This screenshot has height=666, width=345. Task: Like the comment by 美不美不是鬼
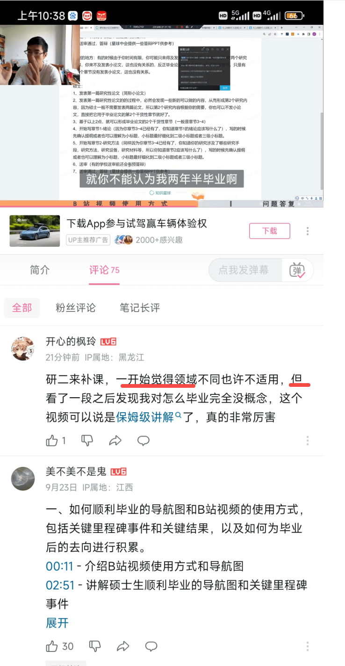pos(51,646)
